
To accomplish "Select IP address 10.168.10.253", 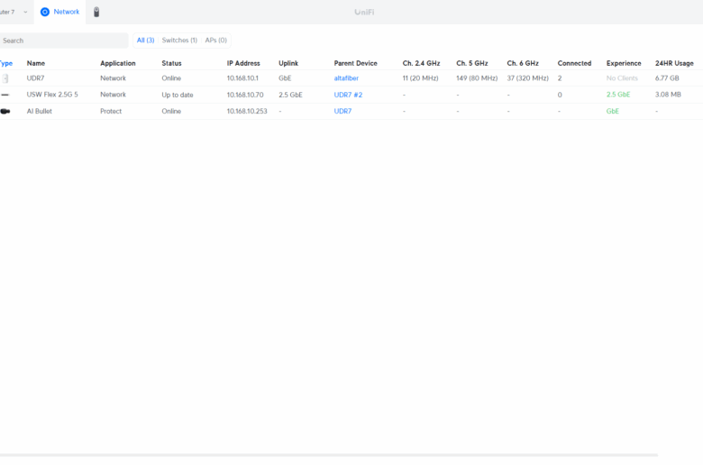I will [x=247, y=111].
